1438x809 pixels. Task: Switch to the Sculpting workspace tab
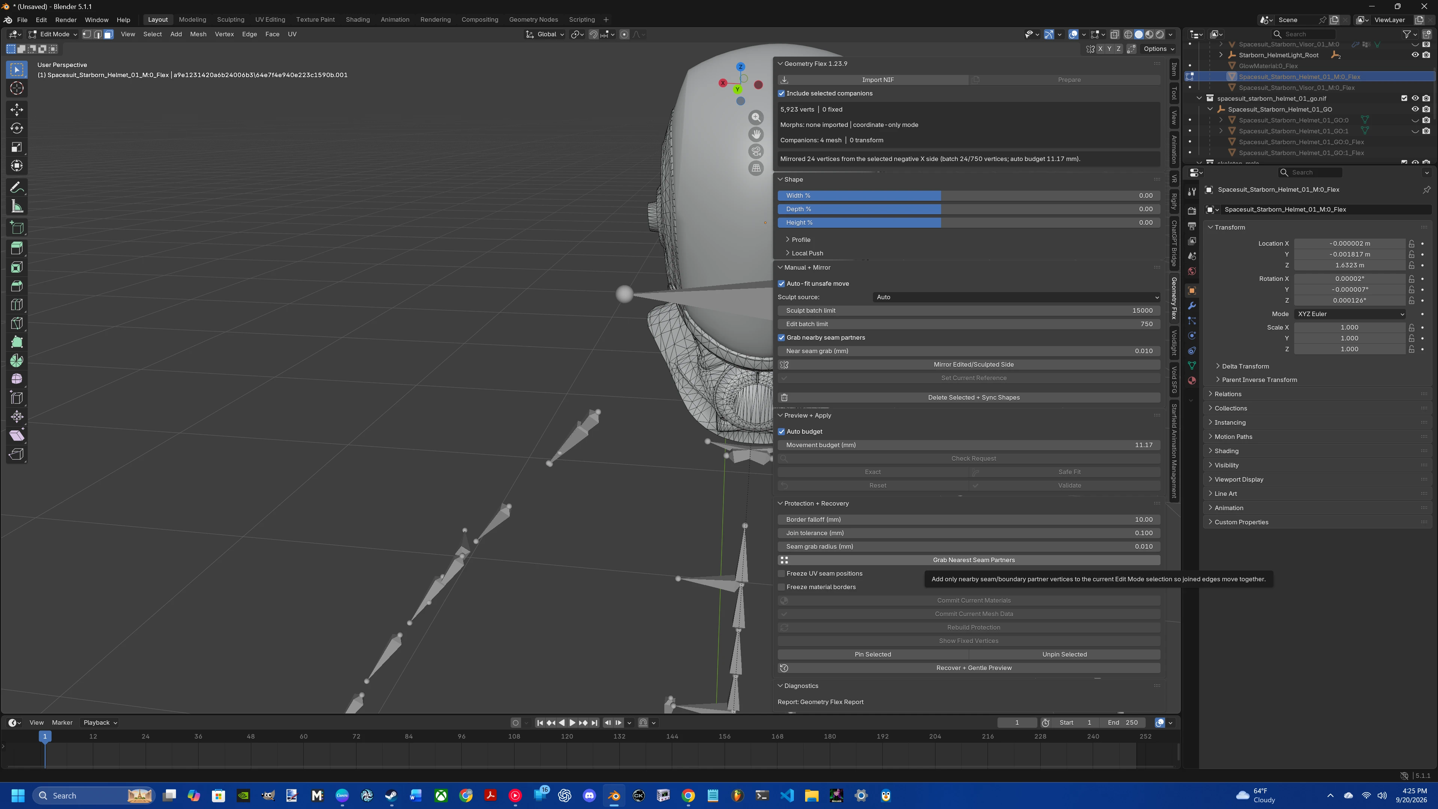231,19
